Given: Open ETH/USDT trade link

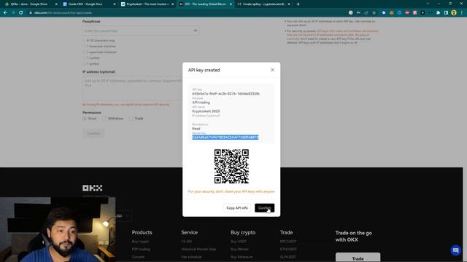Looking at the screenshot, I should pos(288,249).
